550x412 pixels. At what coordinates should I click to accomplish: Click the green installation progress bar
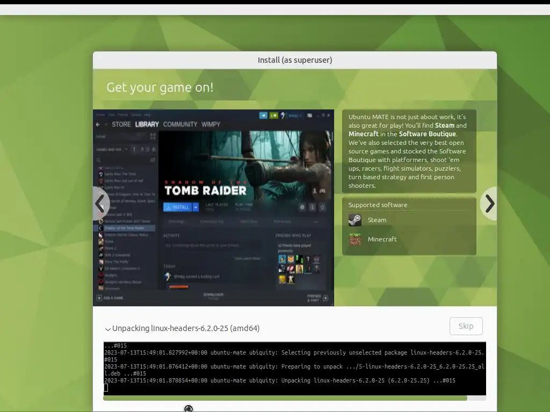[295, 398]
